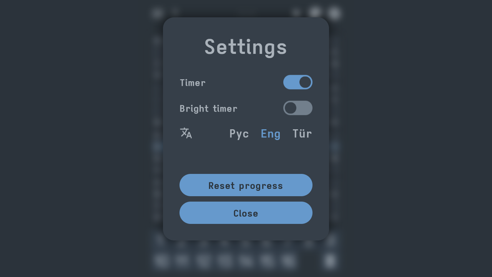Switch the app to Russian

239,133
